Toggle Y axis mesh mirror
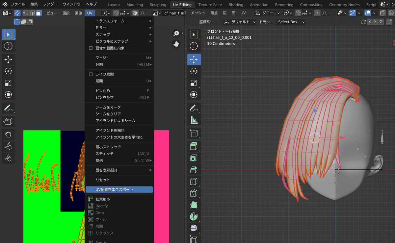395x243 pixels. click(375, 22)
